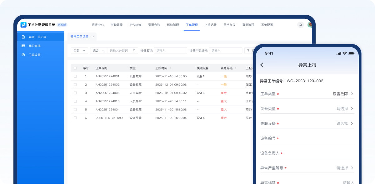Click the 不点外勤管理系统 logo icon
This screenshot has height=184, width=375.
tap(23, 24)
